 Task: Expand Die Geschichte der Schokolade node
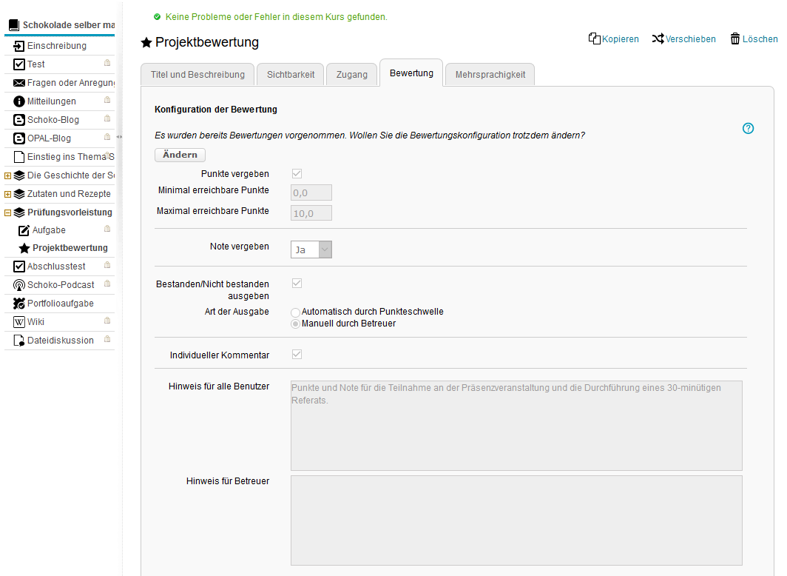[7, 175]
